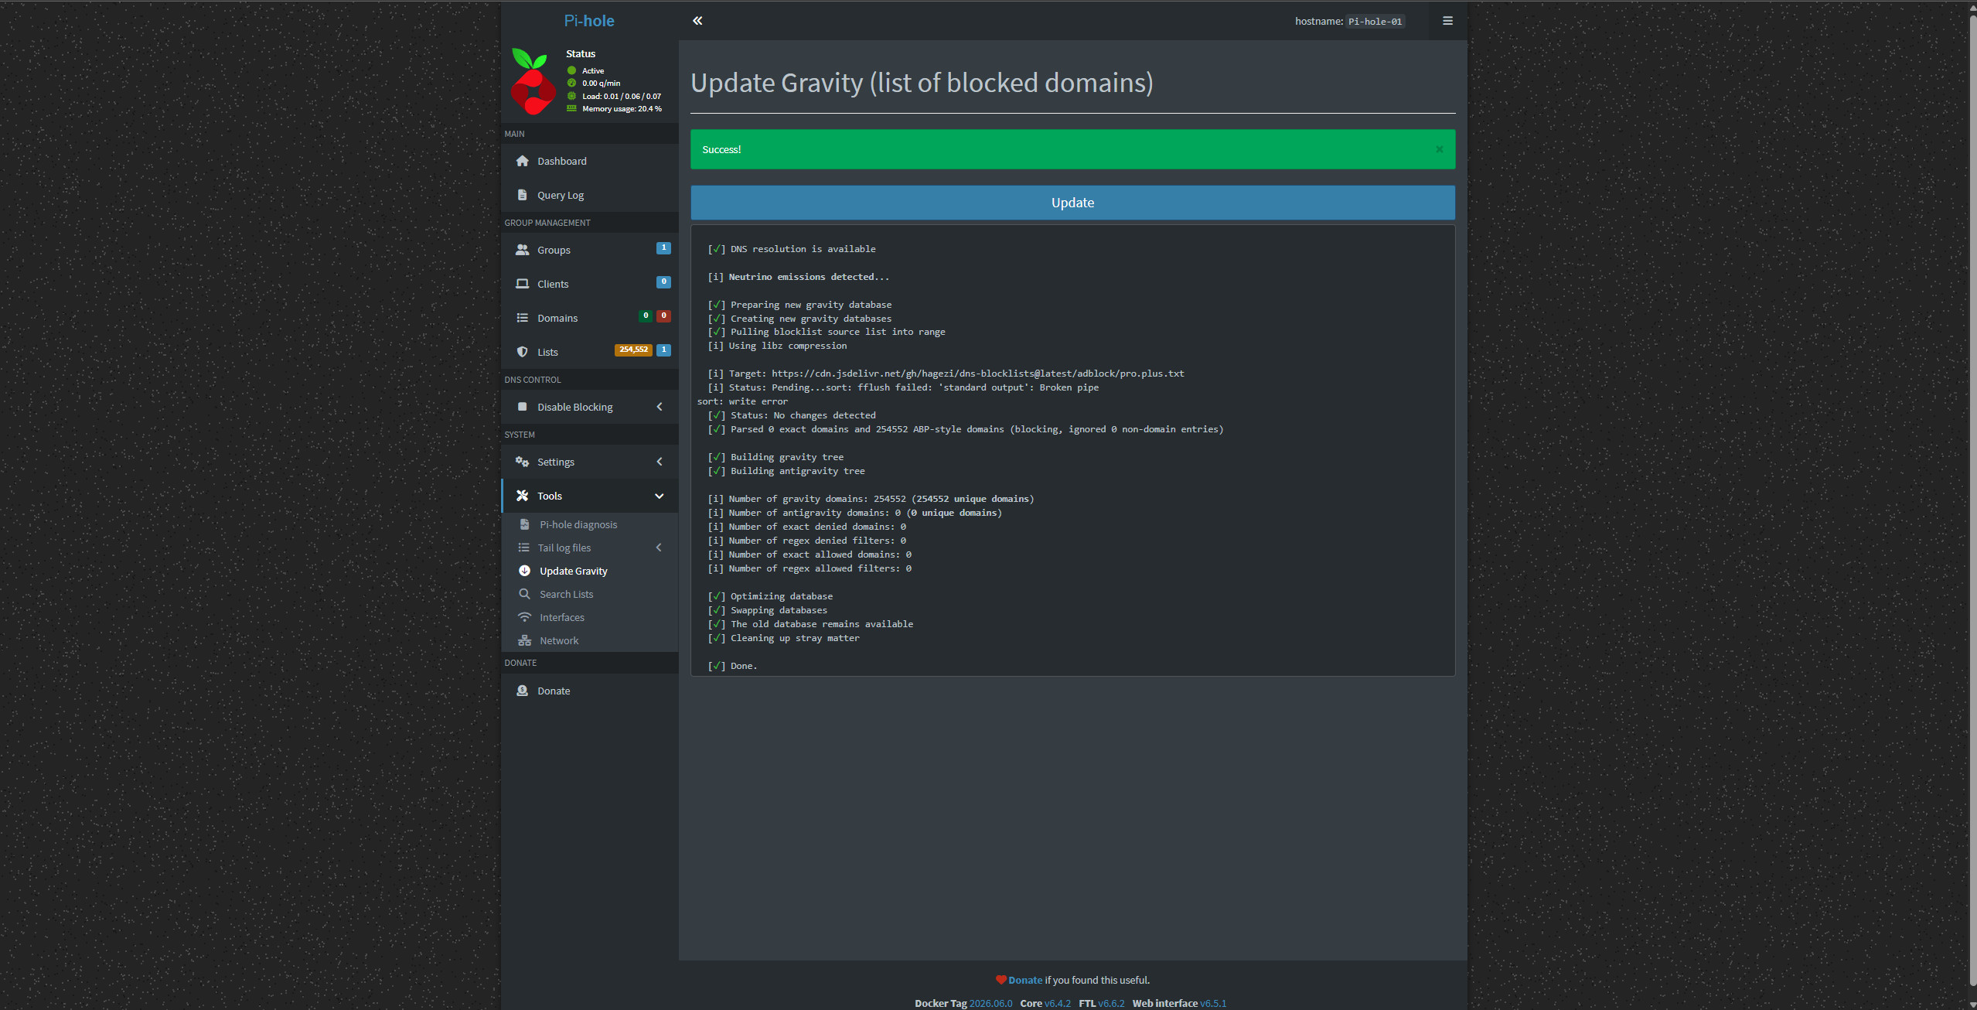Collapse sidebar with double-chevron icon
The height and width of the screenshot is (1010, 1977).
point(697,21)
